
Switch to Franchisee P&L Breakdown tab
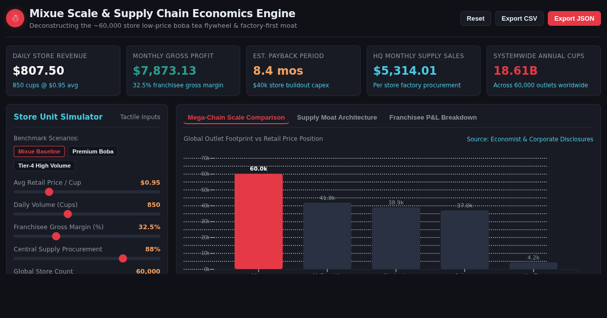point(433,118)
